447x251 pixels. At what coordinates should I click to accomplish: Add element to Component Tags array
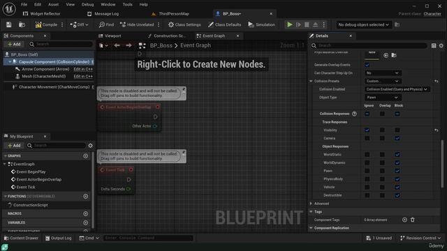(404, 220)
